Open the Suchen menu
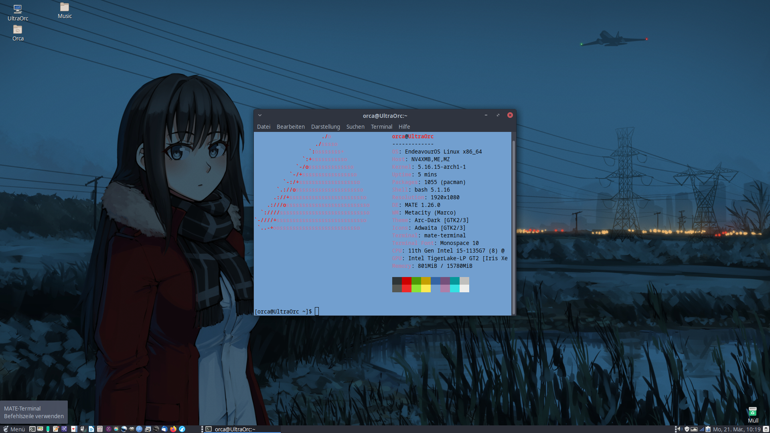 click(355, 127)
